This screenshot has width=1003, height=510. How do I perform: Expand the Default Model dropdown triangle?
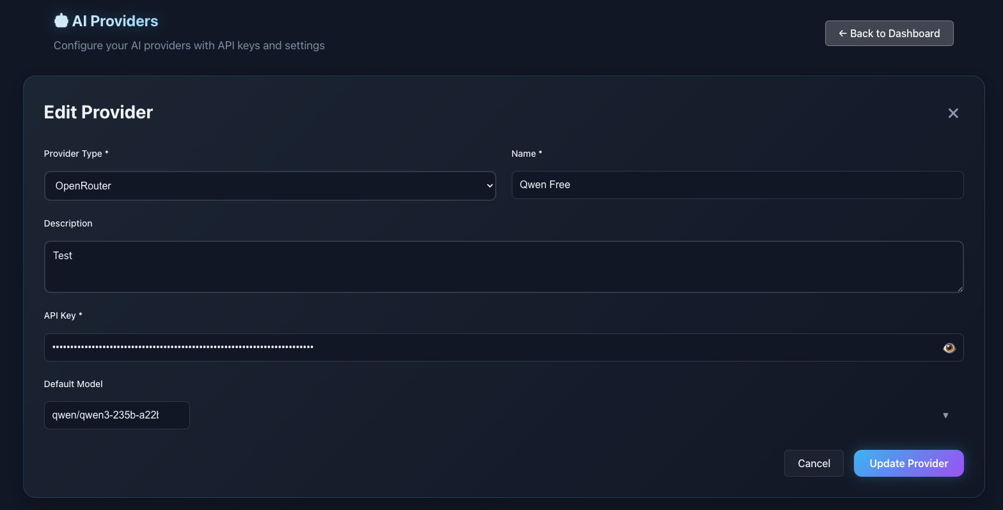click(x=945, y=415)
